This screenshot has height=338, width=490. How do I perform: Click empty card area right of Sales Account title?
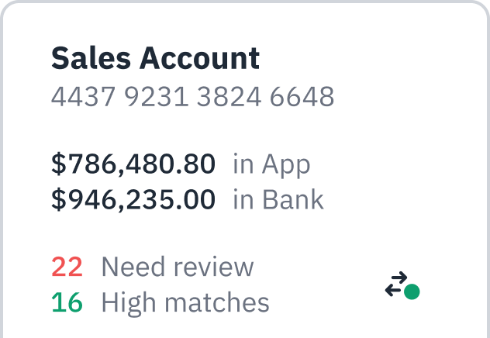click(372, 58)
